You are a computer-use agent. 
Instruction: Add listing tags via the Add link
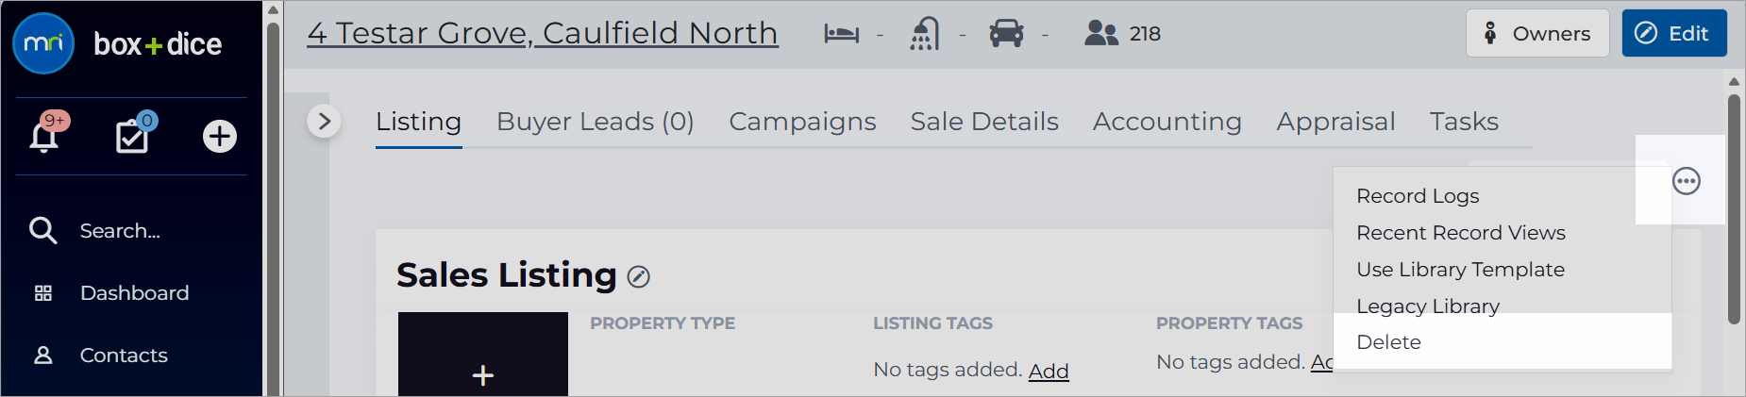pyautogui.click(x=1049, y=371)
